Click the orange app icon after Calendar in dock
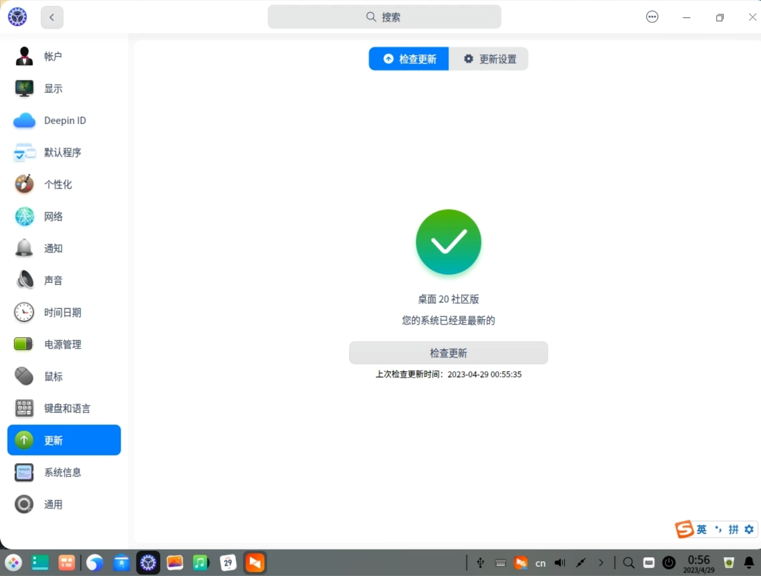This screenshot has width=761, height=576. pos(255,563)
